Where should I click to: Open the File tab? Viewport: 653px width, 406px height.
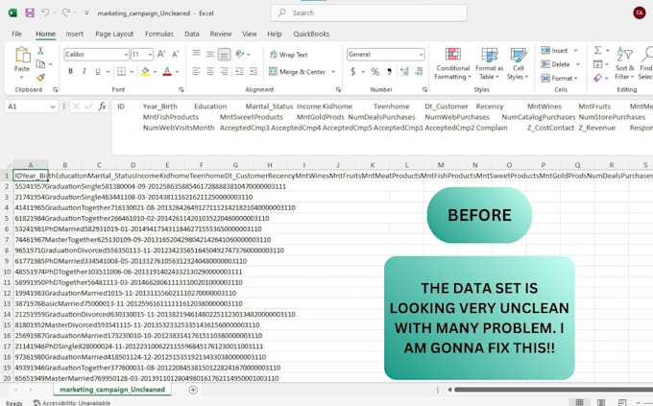click(x=16, y=34)
